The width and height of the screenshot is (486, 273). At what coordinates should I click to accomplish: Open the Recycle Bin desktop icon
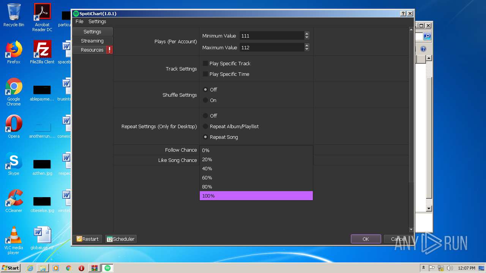click(x=14, y=15)
